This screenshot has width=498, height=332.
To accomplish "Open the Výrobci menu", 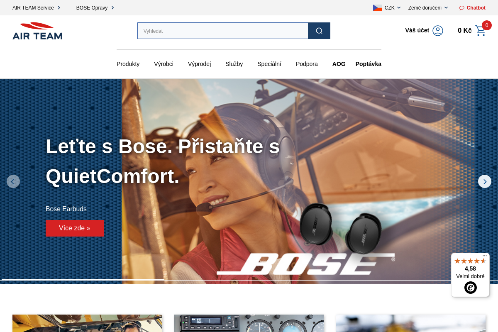I will (x=164, y=64).
